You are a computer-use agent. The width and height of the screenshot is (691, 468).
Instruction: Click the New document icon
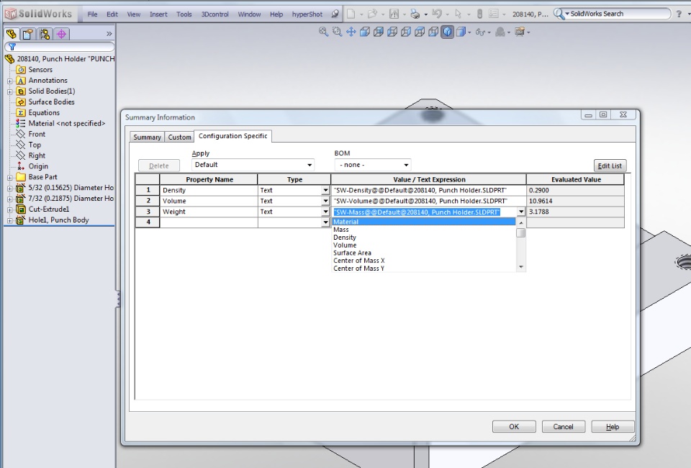[x=351, y=14]
